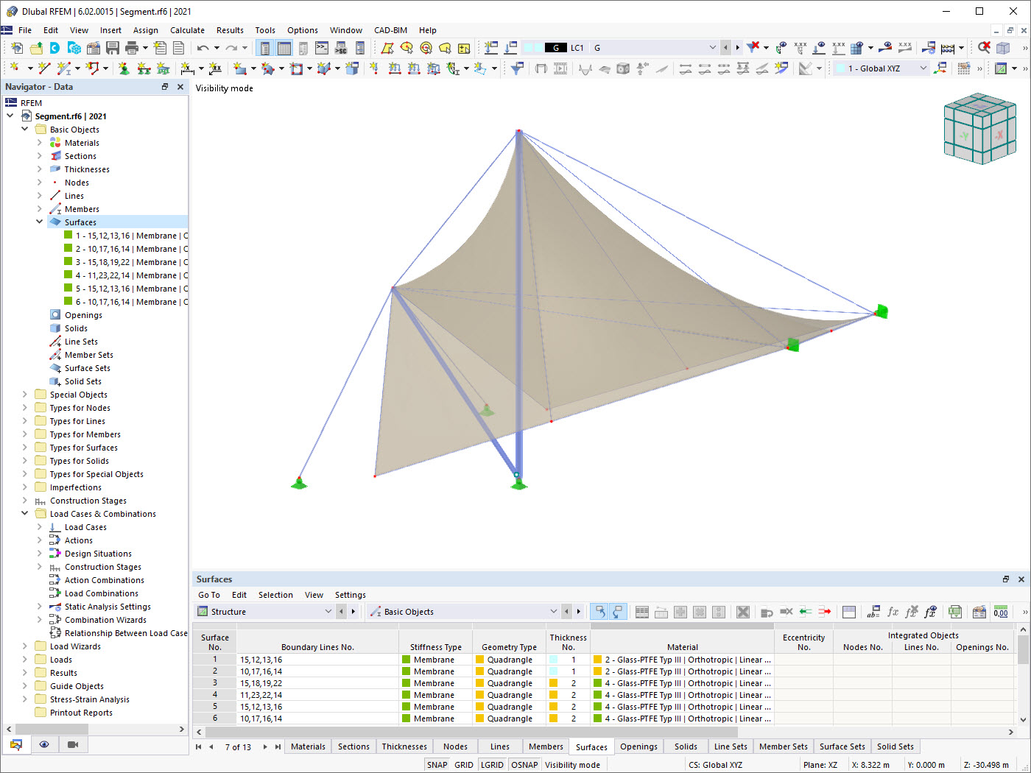Toggle select-in-graphic sync button in table toolbar

pos(599,612)
